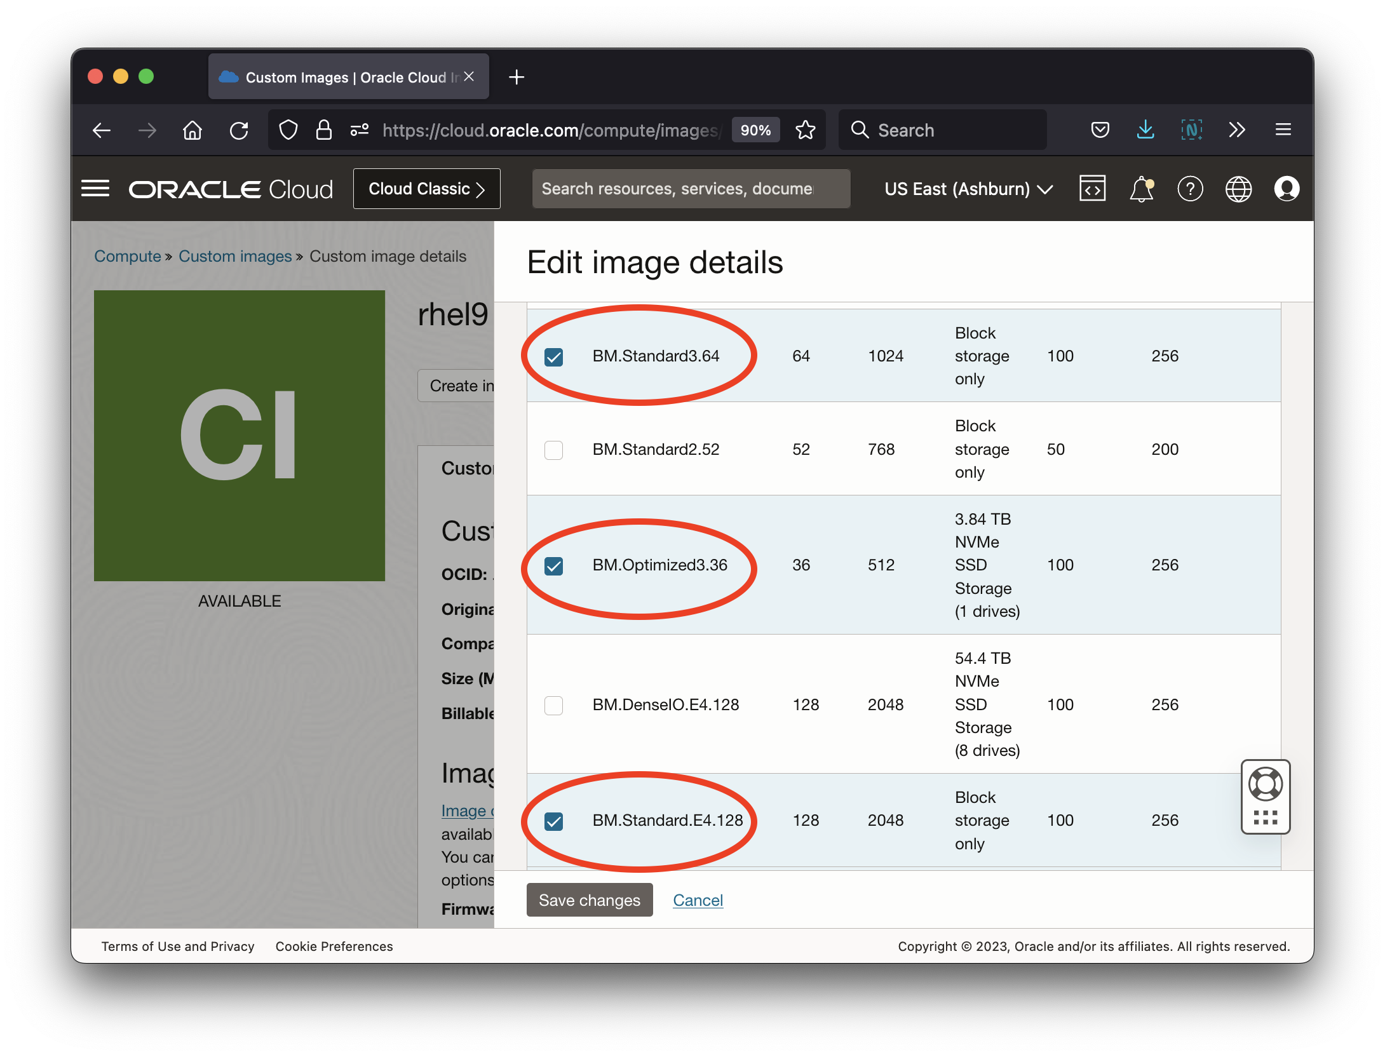This screenshot has width=1385, height=1057.
Task: Click the bookmark star in the address bar
Action: (x=805, y=130)
